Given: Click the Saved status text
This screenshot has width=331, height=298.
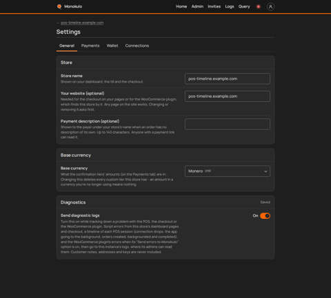Looking at the screenshot, I should click(x=265, y=202).
